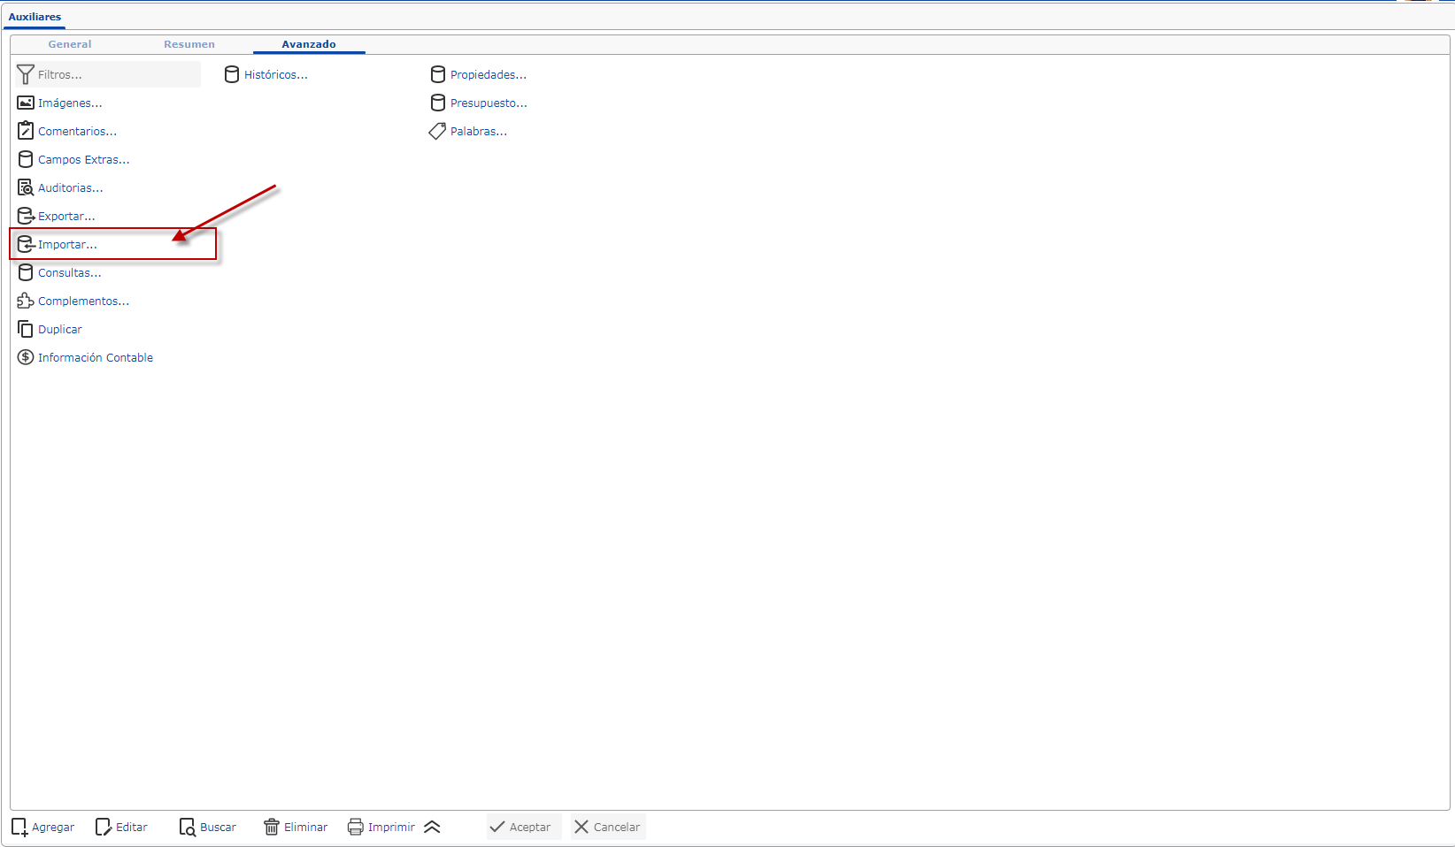Select the Auxiliares window tab
The image size is (1455, 847).
point(35,17)
